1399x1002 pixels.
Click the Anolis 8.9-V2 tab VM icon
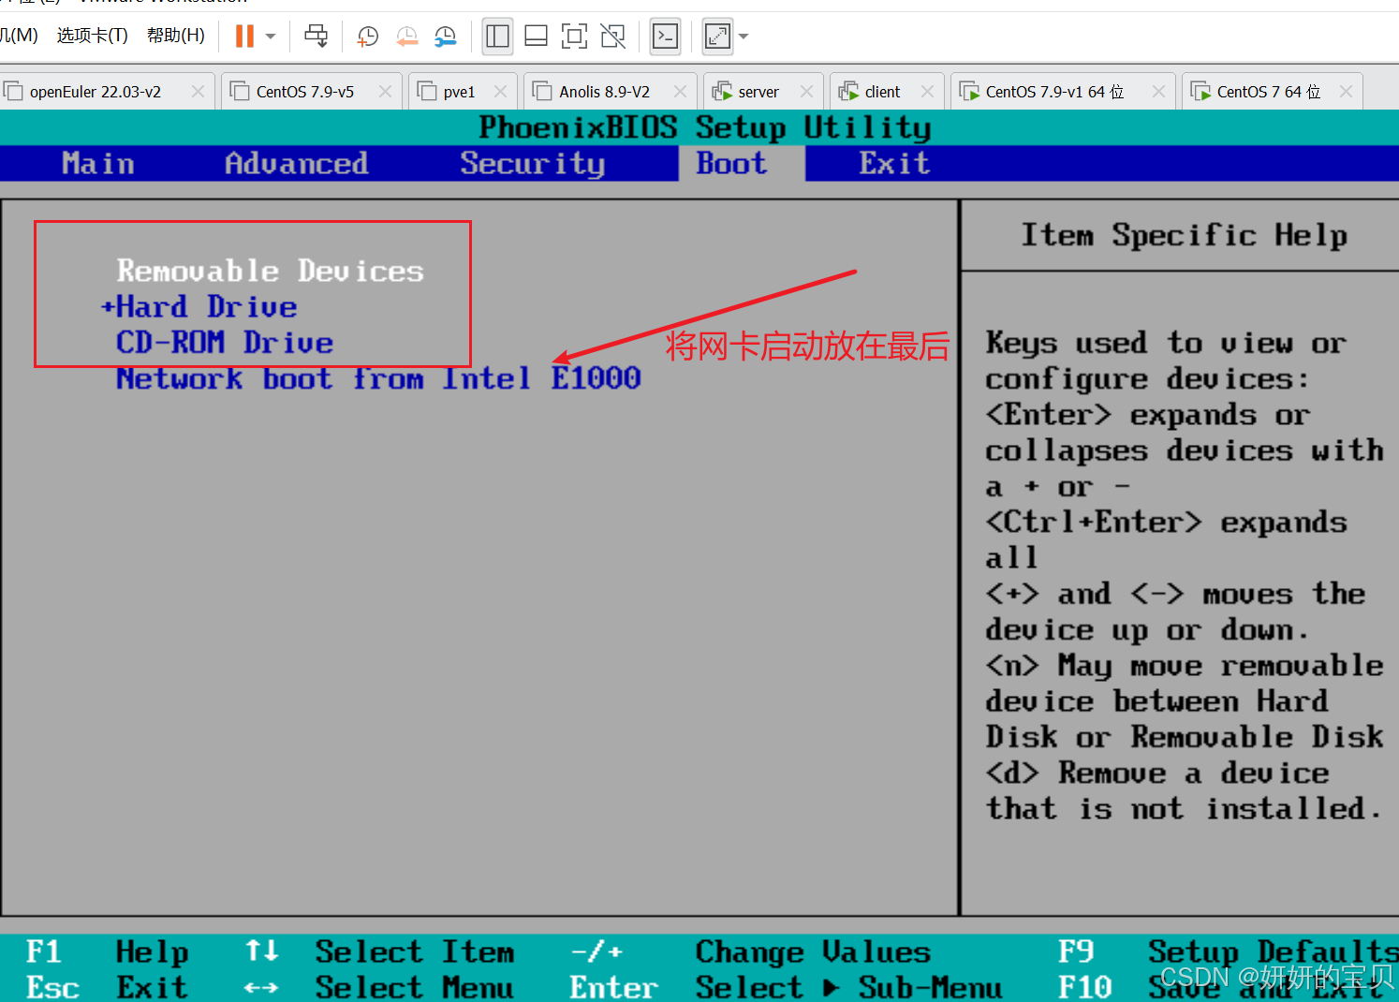(x=542, y=91)
